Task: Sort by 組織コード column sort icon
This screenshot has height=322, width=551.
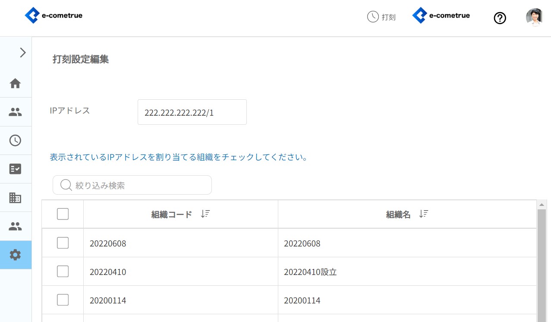Action: point(205,214)
